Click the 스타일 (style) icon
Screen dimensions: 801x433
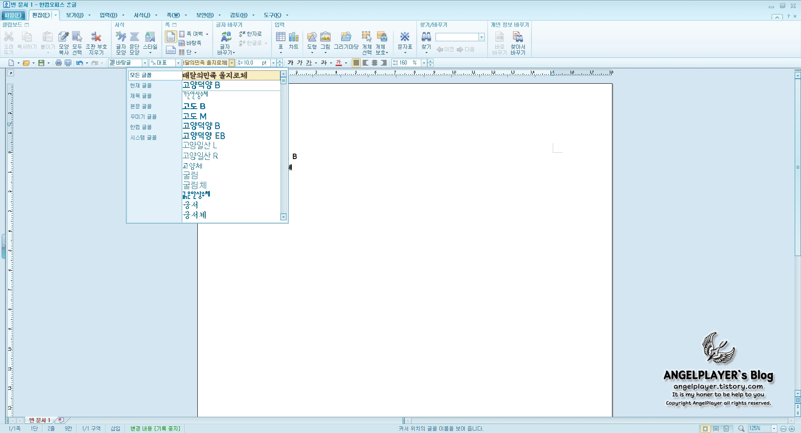click(x=150, y=42)
